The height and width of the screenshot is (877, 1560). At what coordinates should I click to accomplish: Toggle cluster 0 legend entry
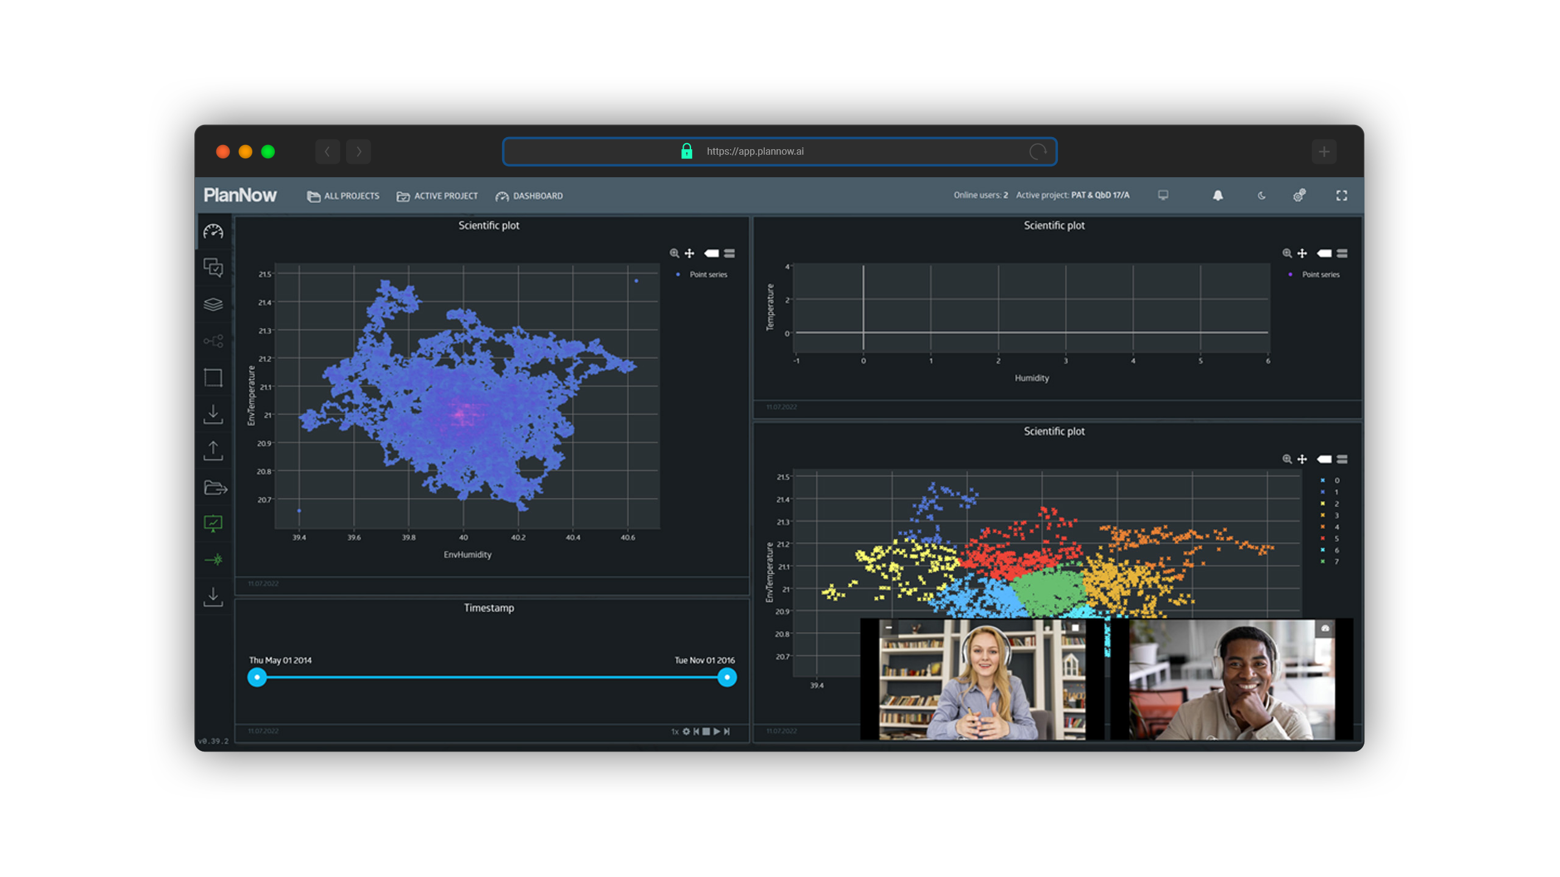click(x=1330, y=481)
